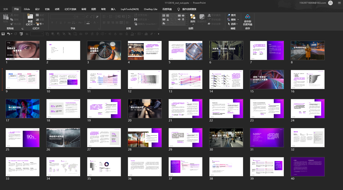
Task: Click the Tell Me search box (操作说明搜索)
Action: (x=189, y=9)
